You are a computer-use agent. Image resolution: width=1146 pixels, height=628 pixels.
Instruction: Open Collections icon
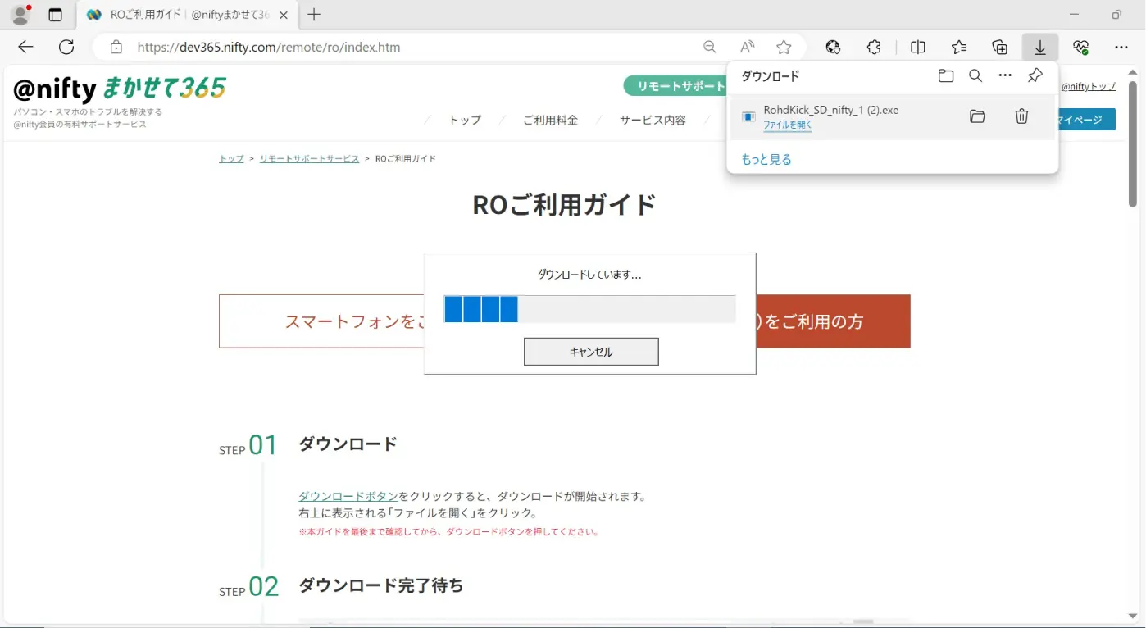pos(999,47)
